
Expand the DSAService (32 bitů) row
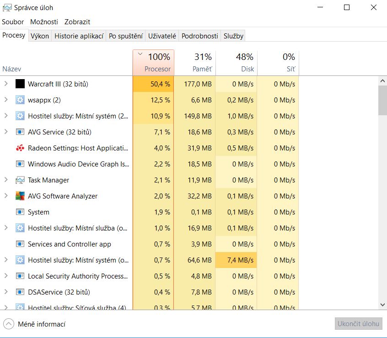tap(6, 292)
